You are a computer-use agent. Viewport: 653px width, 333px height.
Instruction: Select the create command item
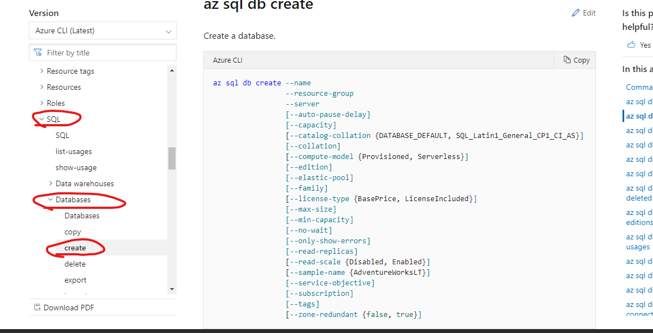tap(75, 248)
